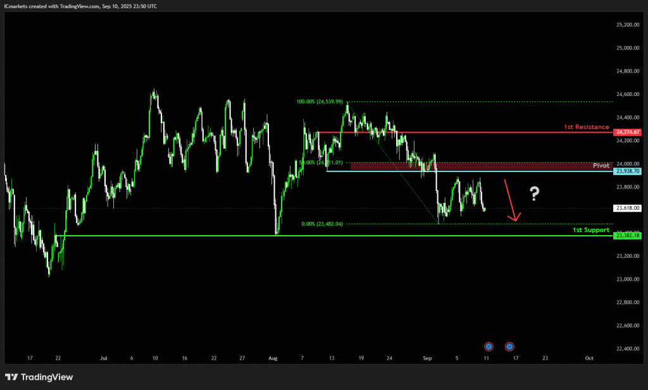This screenshot has height=390, width=648.
Task: Select the white 23,618.00 current price label
Action: (x=627, y=209)
